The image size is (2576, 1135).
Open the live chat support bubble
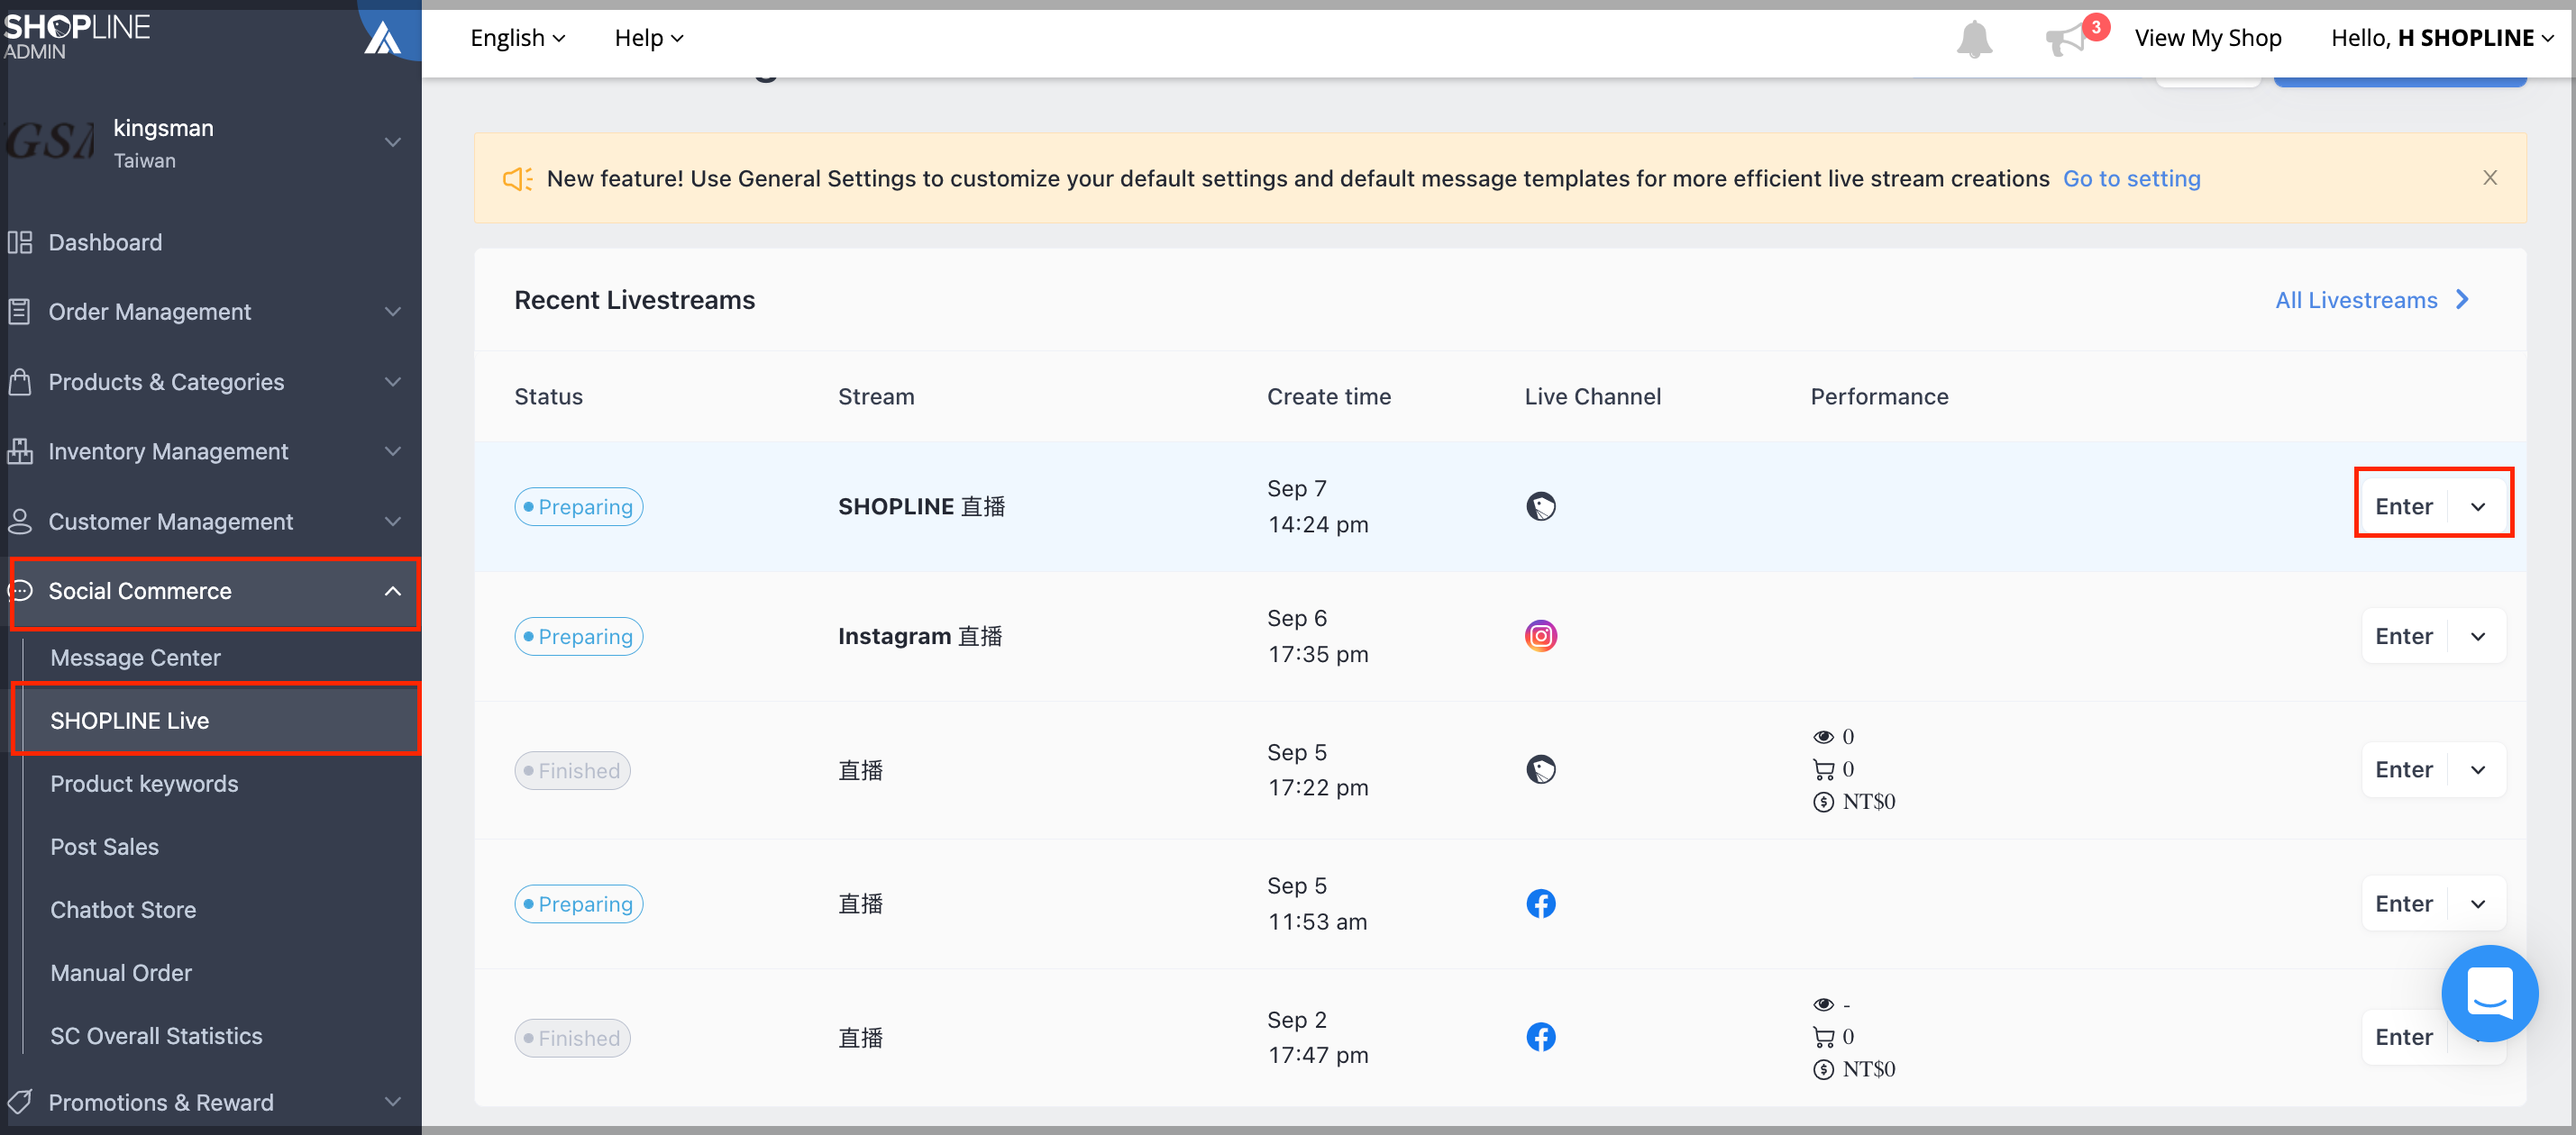(x=2489, y=992)
